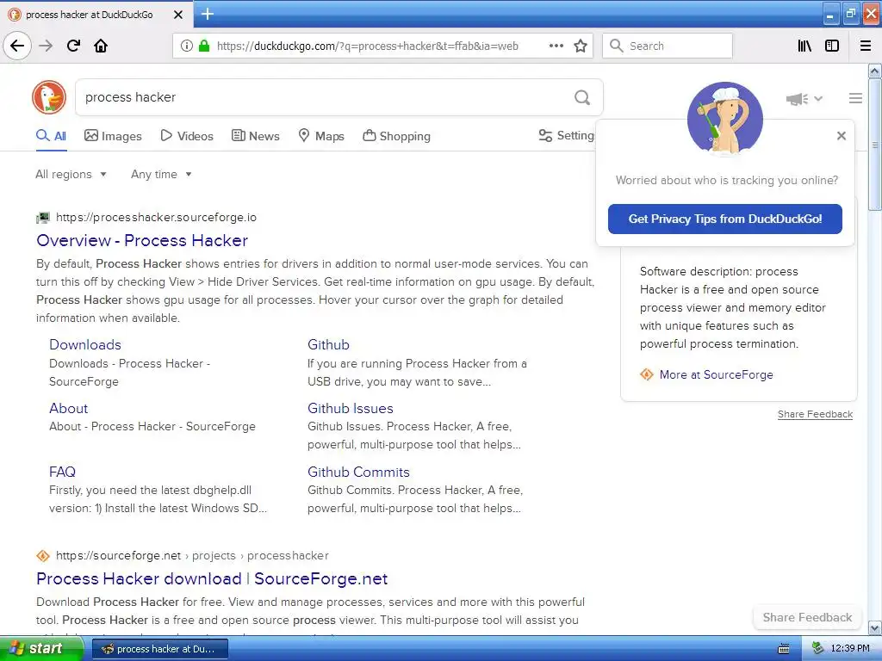This screenshot has height=661, width=882.
Task: Go back with the browser Back arrow
Action: click(x=17, y=46)
